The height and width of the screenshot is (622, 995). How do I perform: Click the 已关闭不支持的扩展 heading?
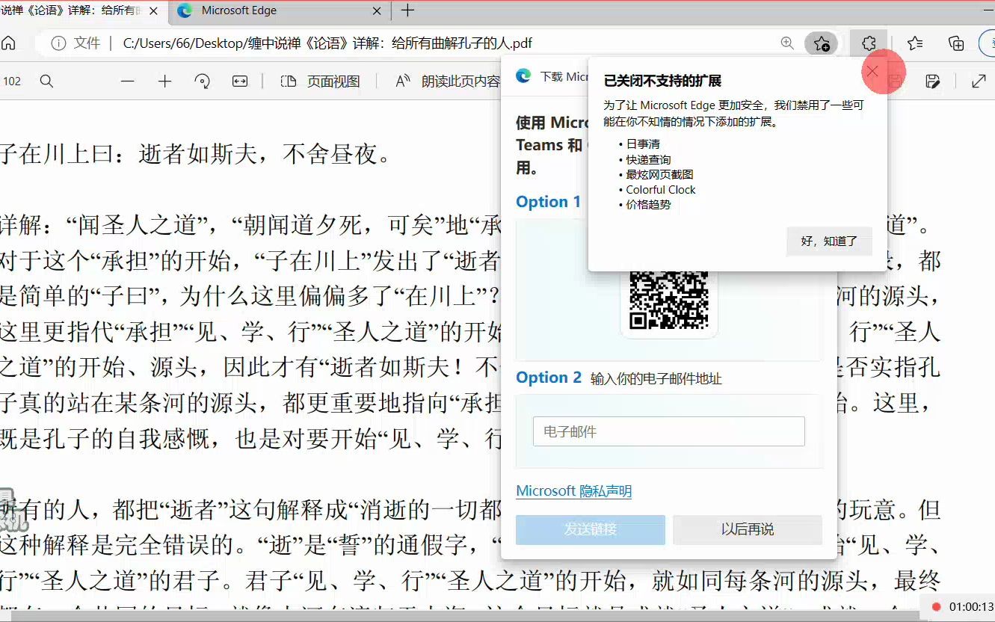tap(662, 81)
